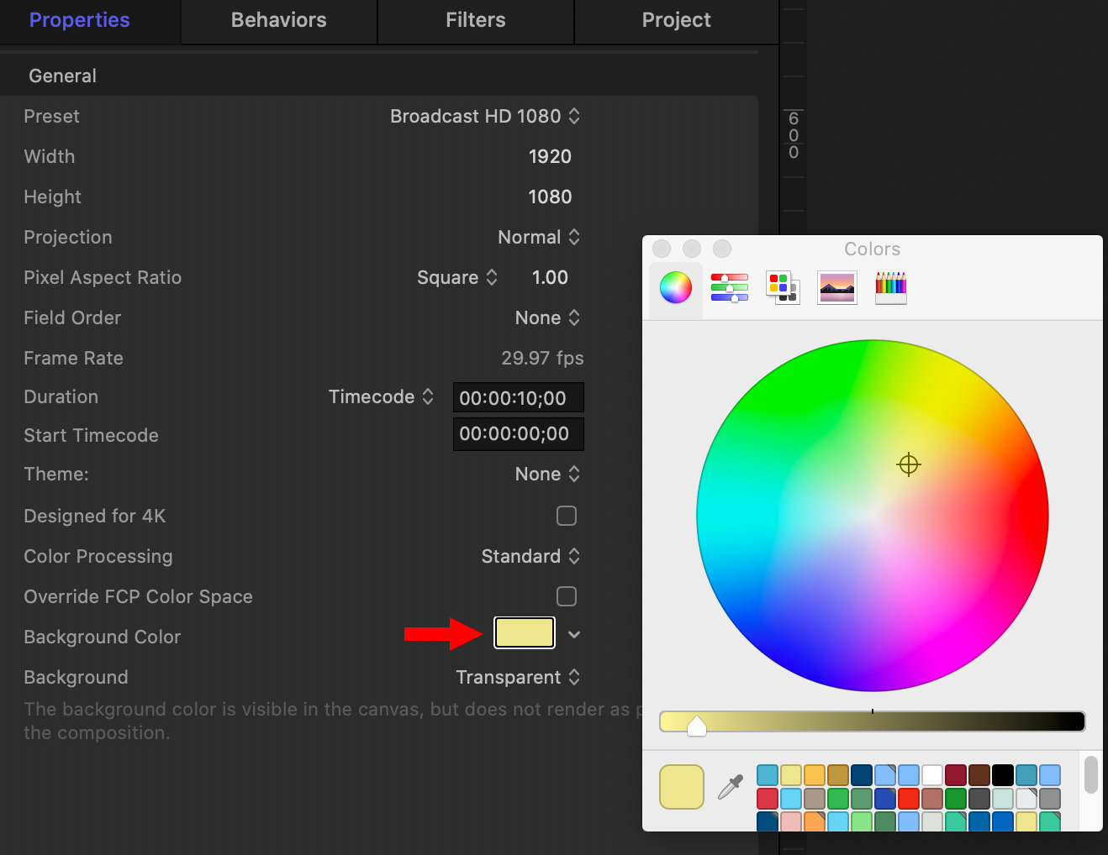Viewport: 1108px width, 855px height.
Task: Click the Background Color yellow swatch
Action: tap(525, 632)
